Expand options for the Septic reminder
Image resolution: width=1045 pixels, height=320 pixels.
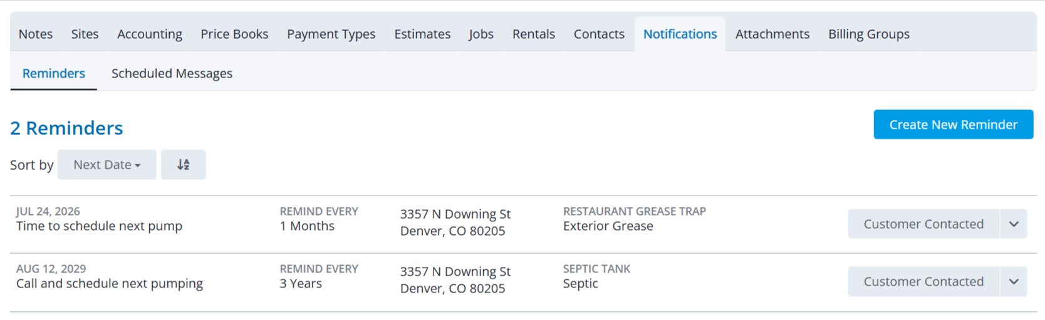(x=1014, y=281)
